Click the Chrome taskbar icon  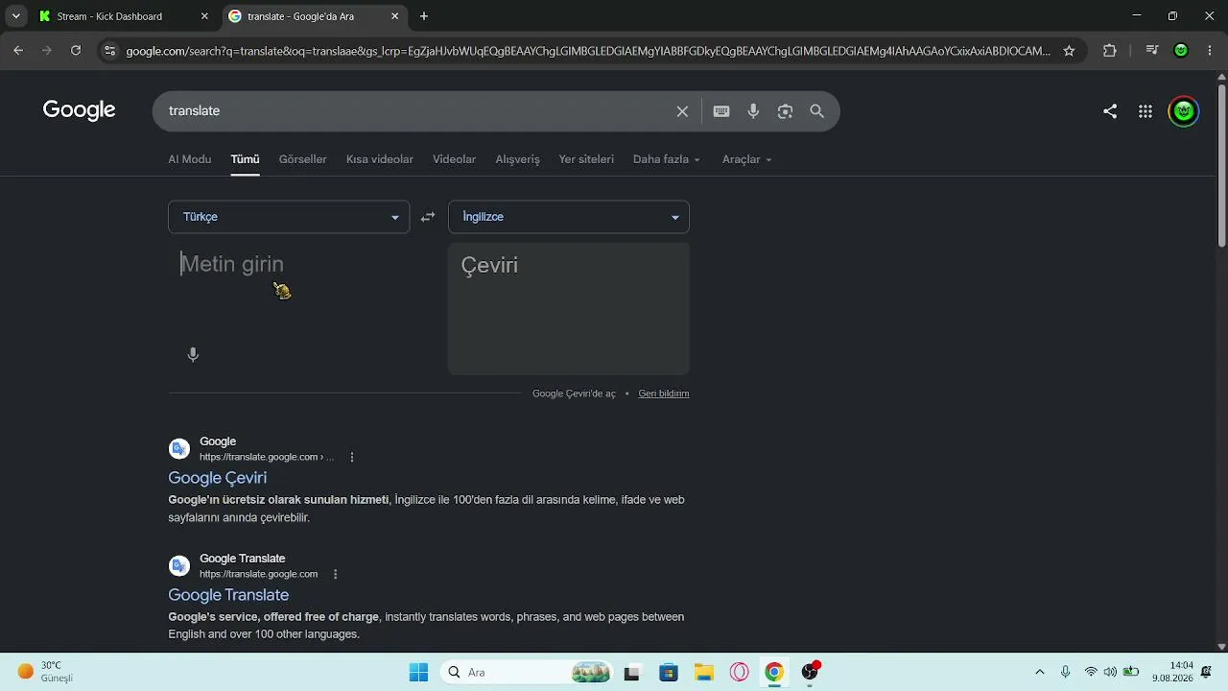coord(773,673)
